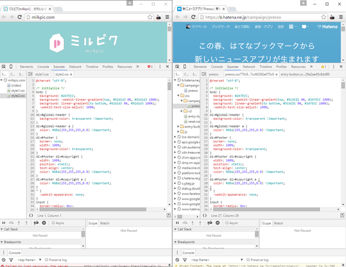Check Preserve log in Hatena console

coord(248,260)
